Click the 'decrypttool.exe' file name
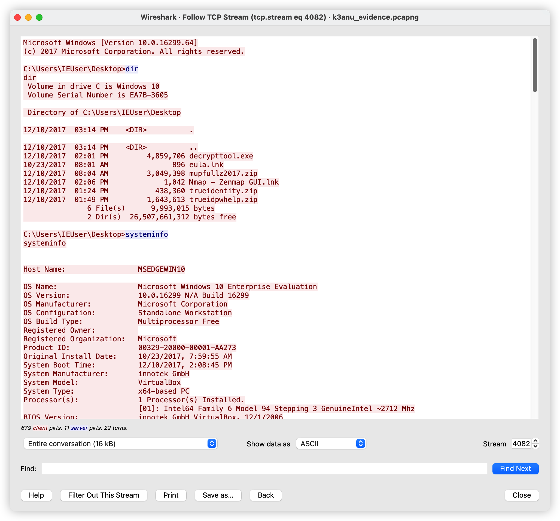This screenshot has width=560, height=521. (x=221, y=156)
